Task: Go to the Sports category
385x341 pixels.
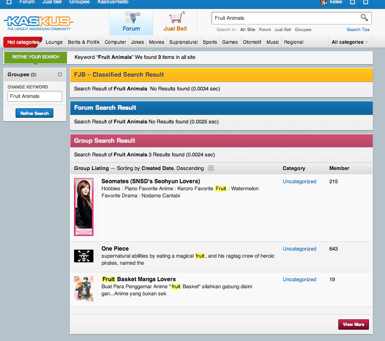Action: [x=210, y=42]
